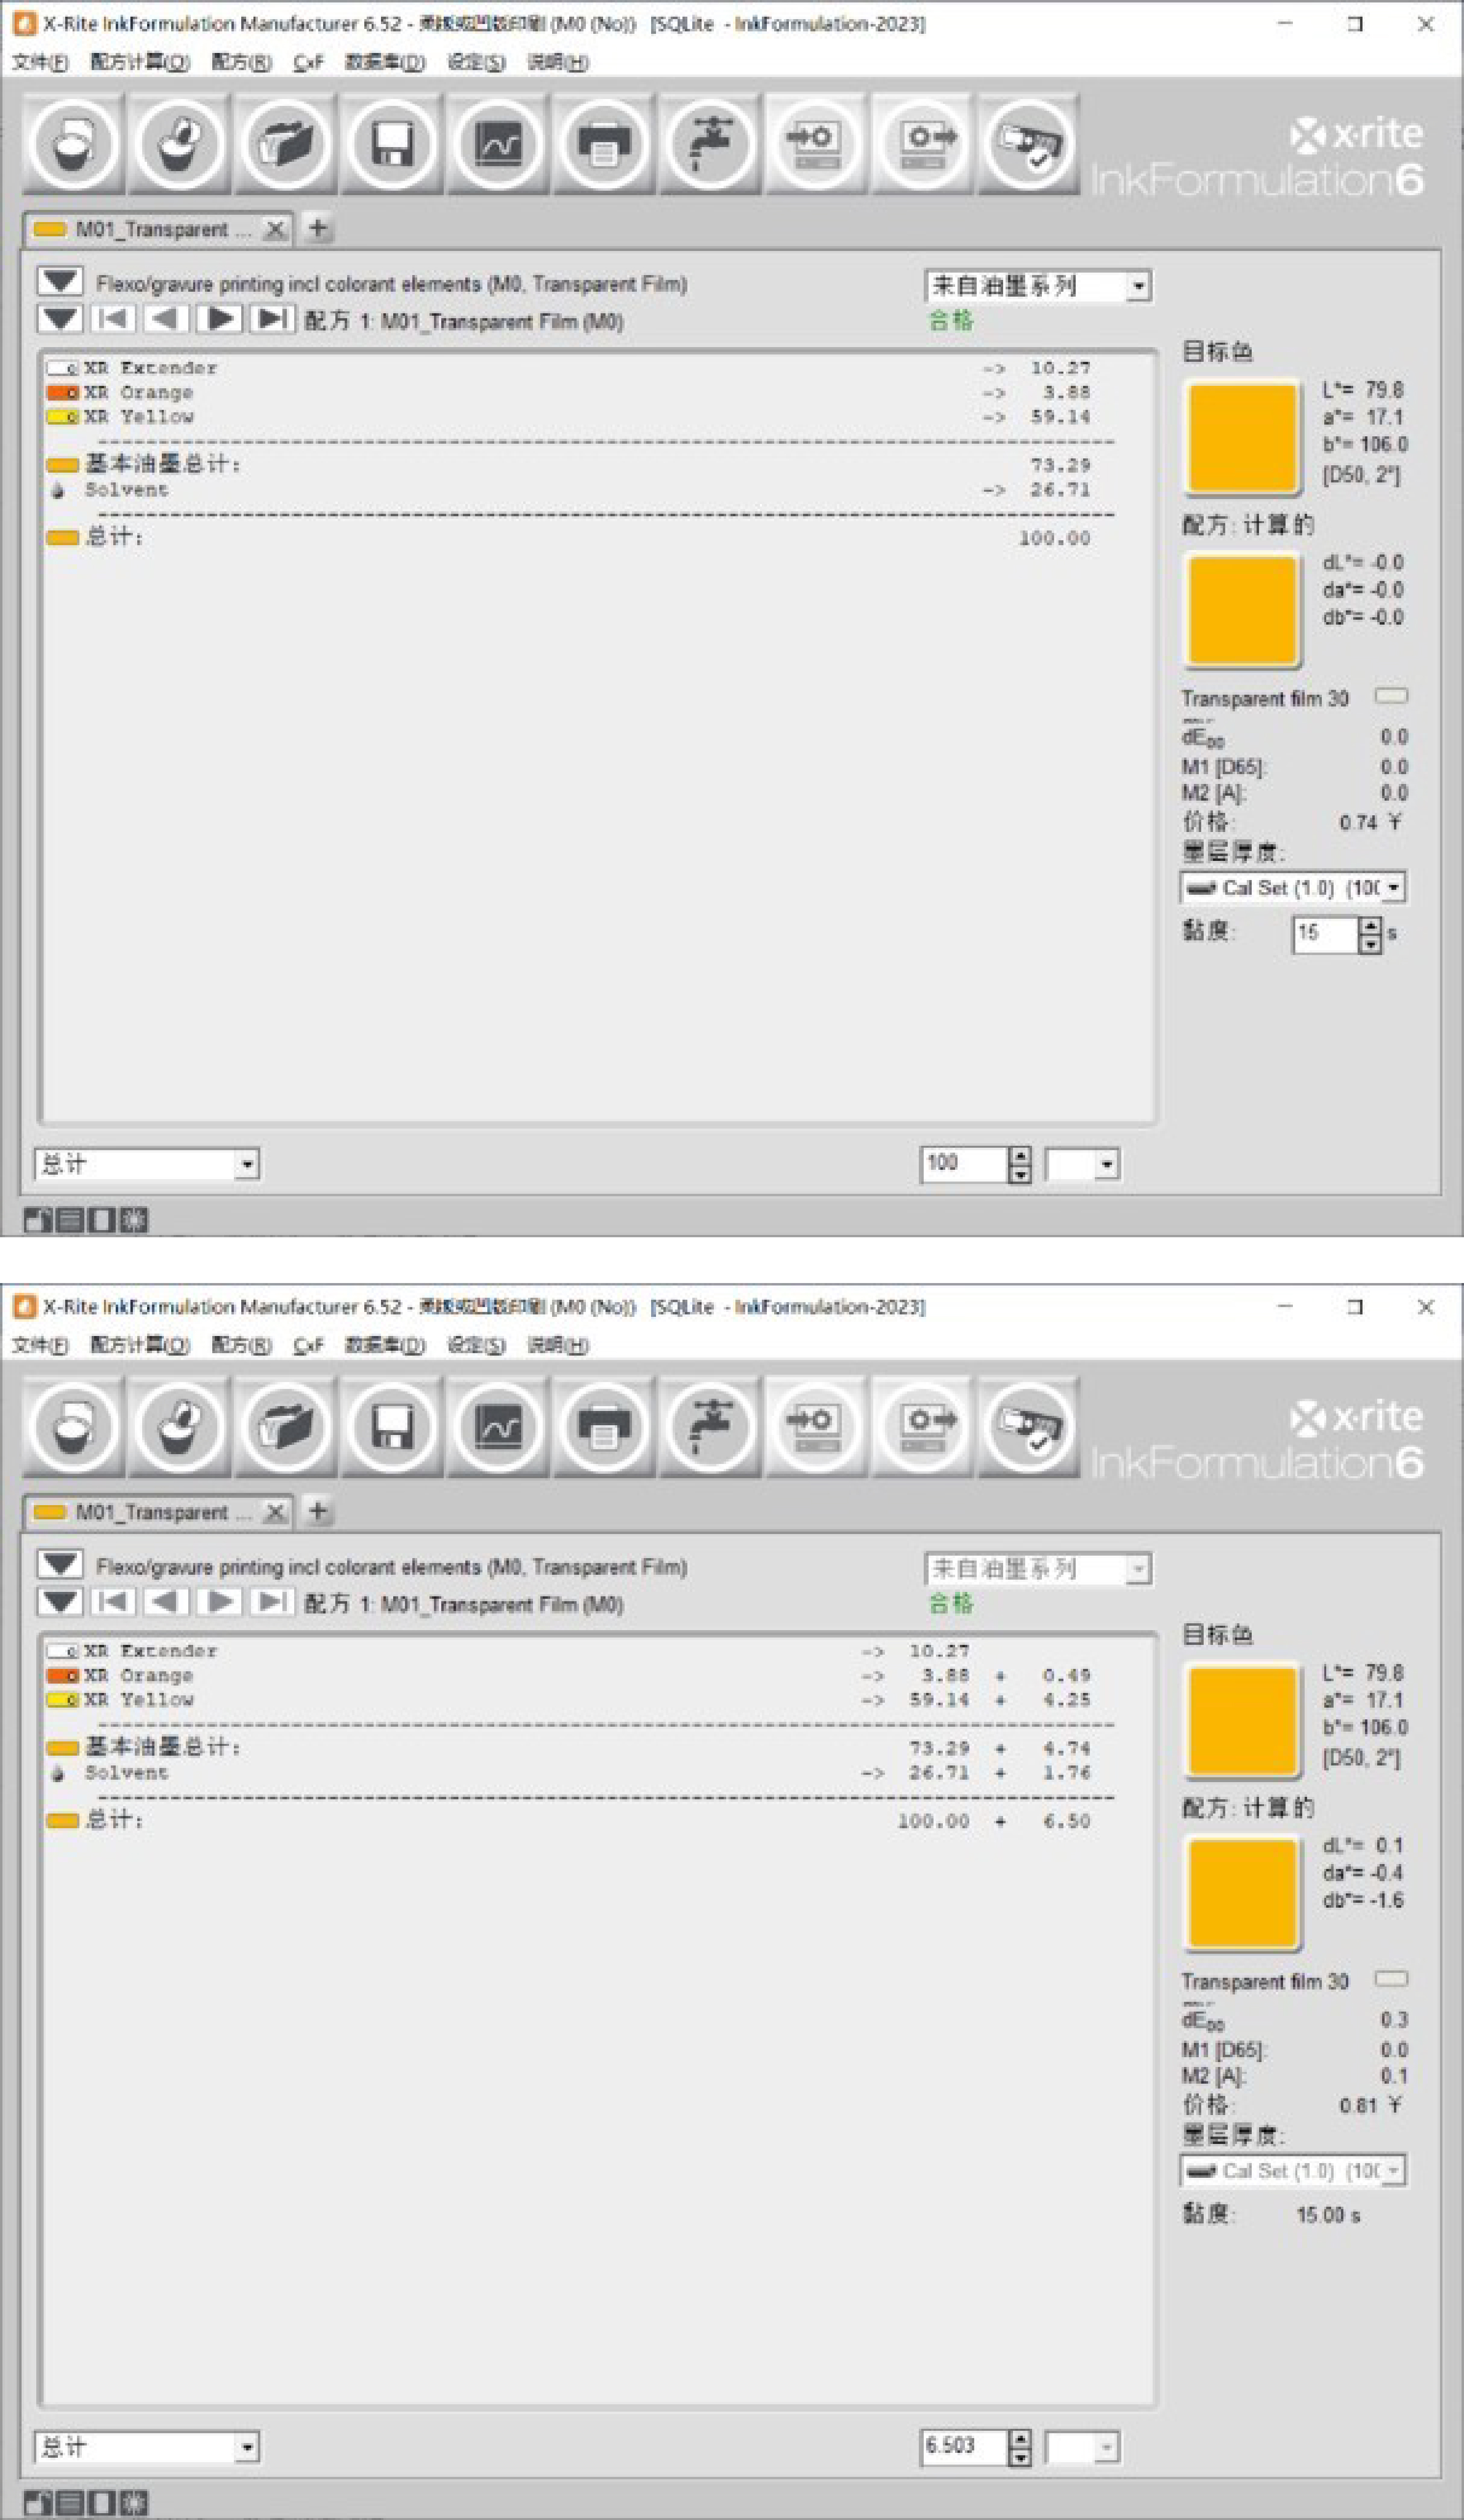This screenshot has width=1464, height=2520.
Task: Increase viscosity with the up spinner arrow
Action: (x=1370, y=926)
